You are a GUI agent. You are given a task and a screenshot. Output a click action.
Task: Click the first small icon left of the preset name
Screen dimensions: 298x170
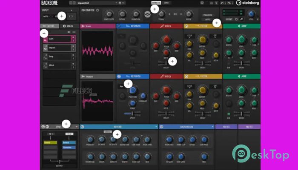71,3
